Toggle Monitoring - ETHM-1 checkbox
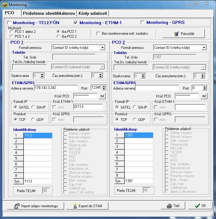 tap(76, 23)
